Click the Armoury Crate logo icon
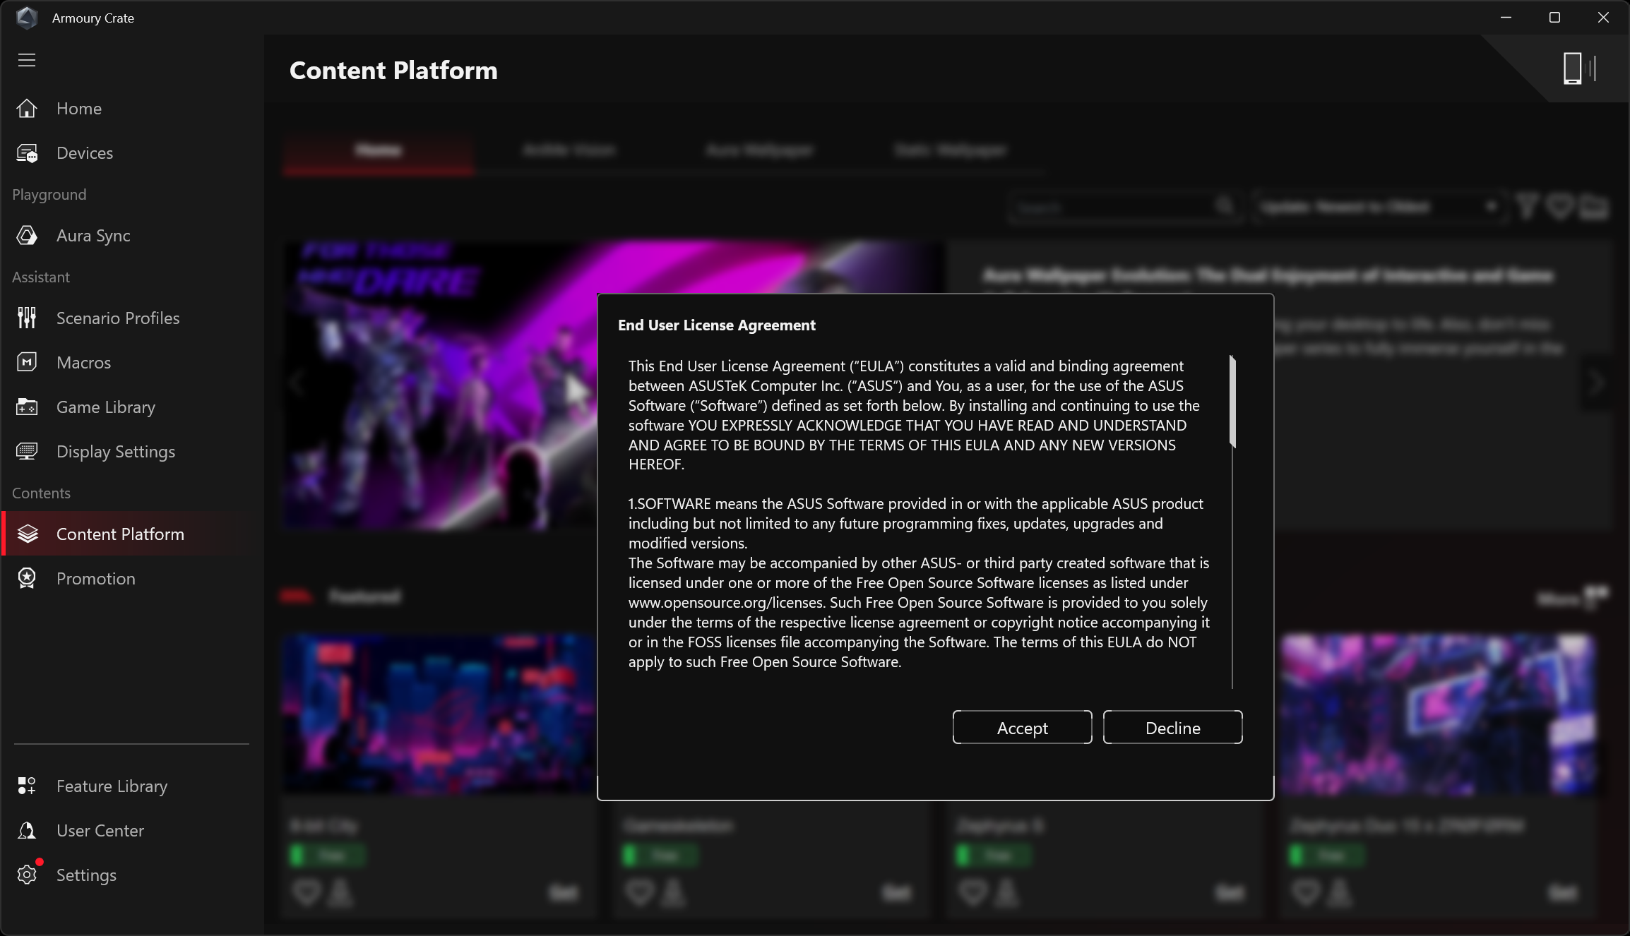Screen dimensions: 1630x936 (x=27, y=18)
